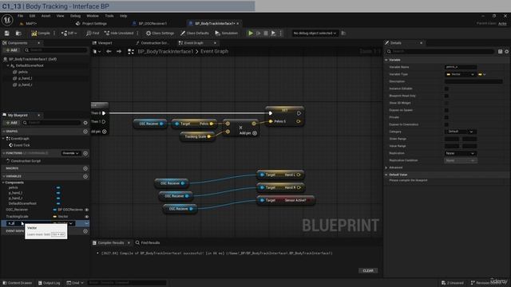Click the Eject button beside Stop
511x287 pixels.
point(273,33)
